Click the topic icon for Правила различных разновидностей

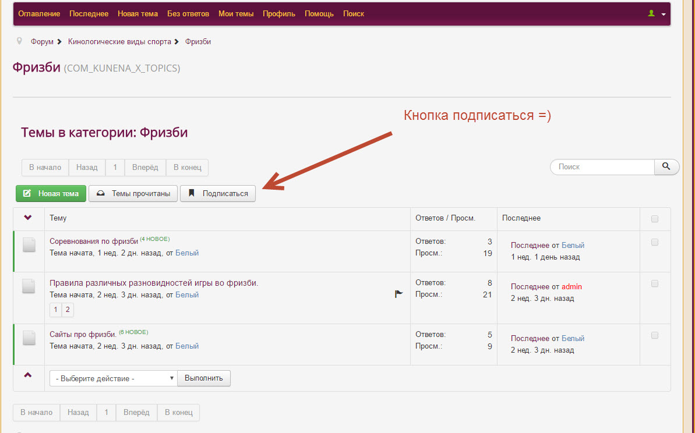(29, 286)
